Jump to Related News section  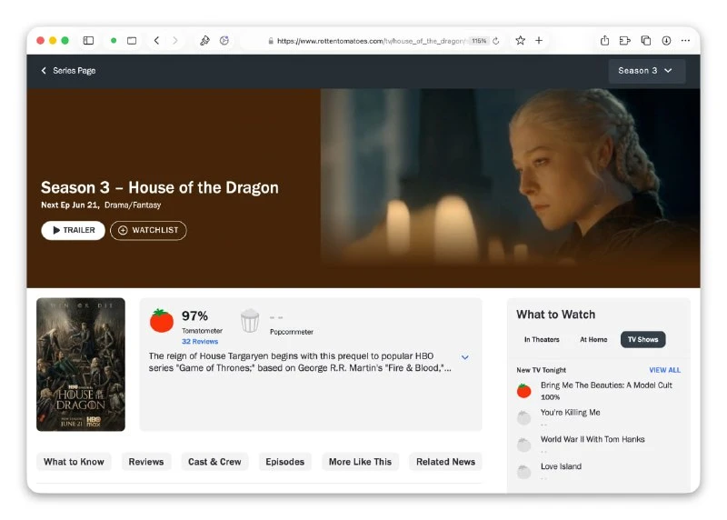445,462
